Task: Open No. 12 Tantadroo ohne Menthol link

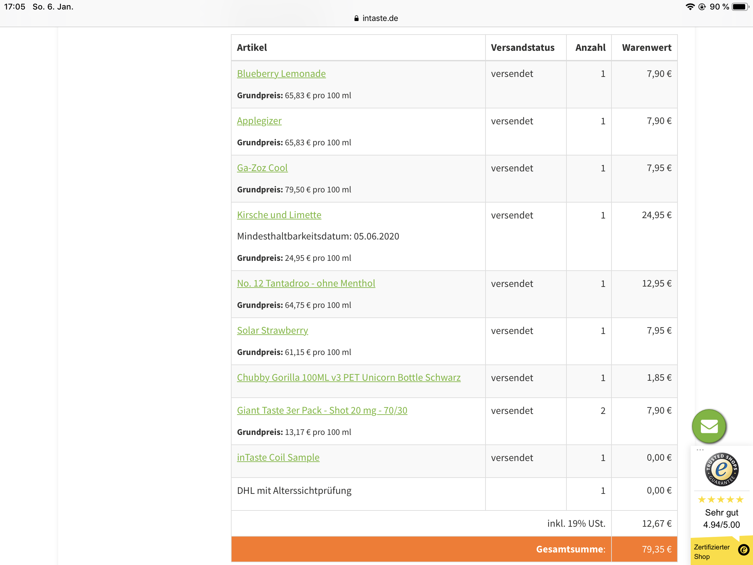Action: pyautogui.click(x=306, y=284)
